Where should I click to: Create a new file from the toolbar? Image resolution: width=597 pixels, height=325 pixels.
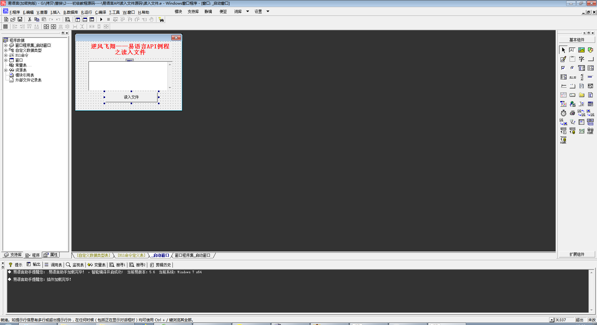(x=6, y=19)
